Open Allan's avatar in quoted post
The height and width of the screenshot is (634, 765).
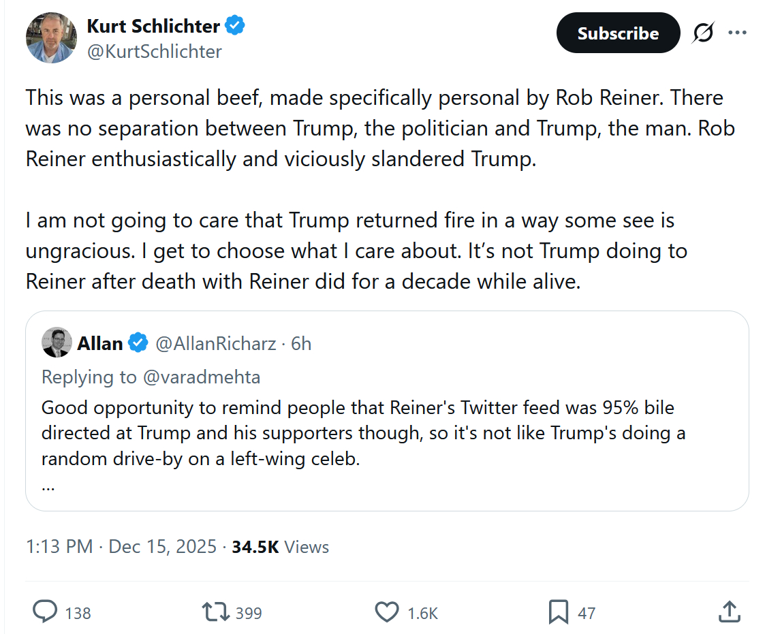[57, 343]
